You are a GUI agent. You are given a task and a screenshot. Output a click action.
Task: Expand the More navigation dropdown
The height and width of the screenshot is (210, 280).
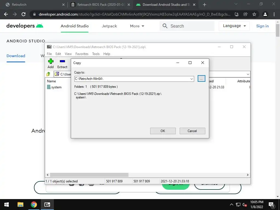point(137,26)
